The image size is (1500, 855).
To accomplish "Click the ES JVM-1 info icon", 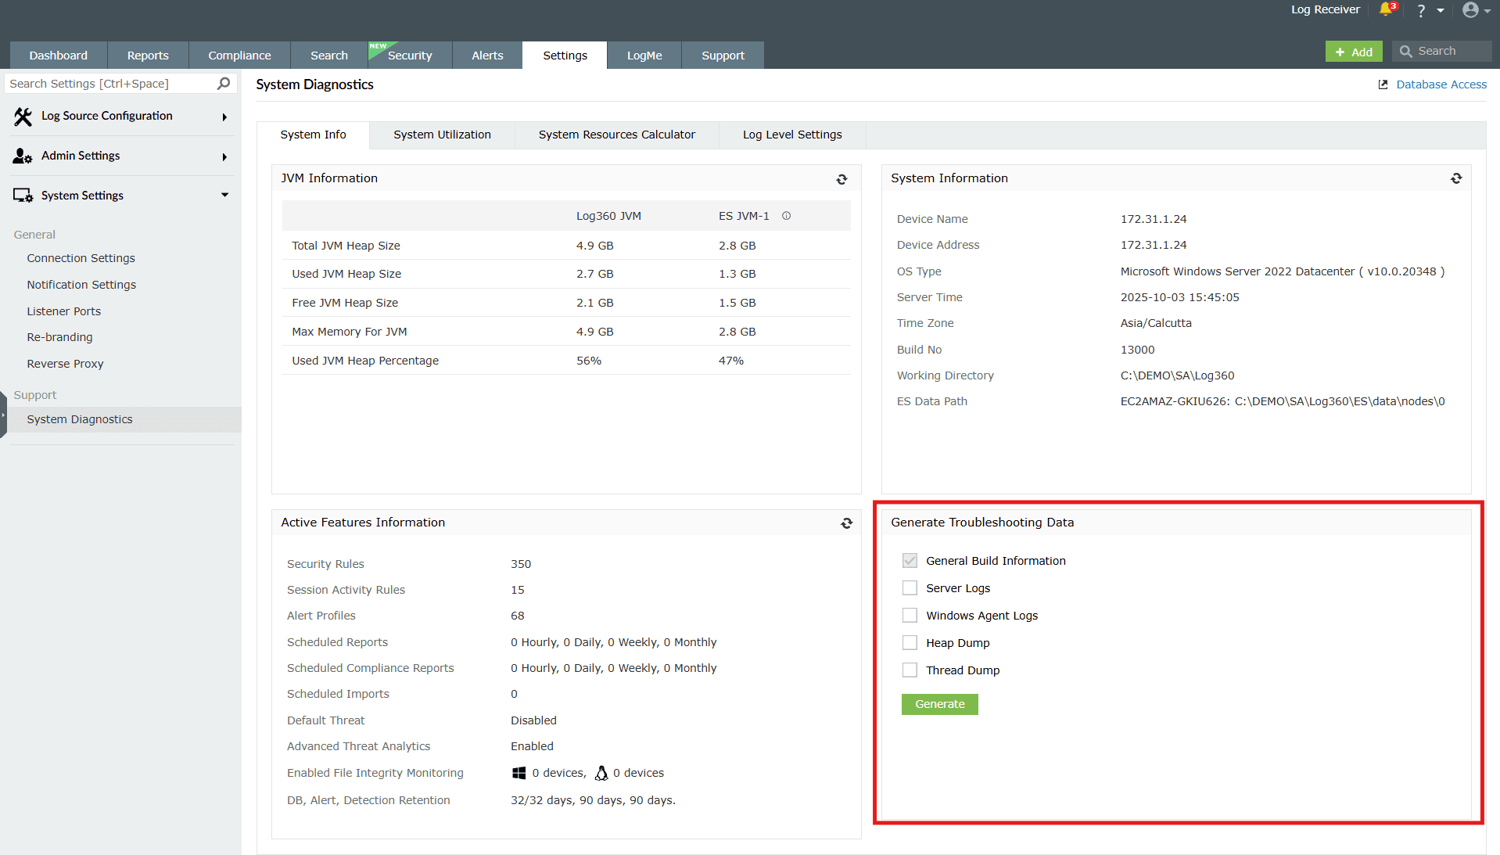I will (x=786, y=216).
